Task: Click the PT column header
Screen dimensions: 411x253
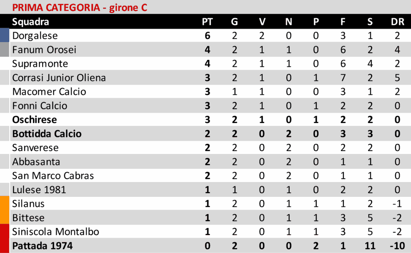Action: pyautogui.click(x=207, y=22)
